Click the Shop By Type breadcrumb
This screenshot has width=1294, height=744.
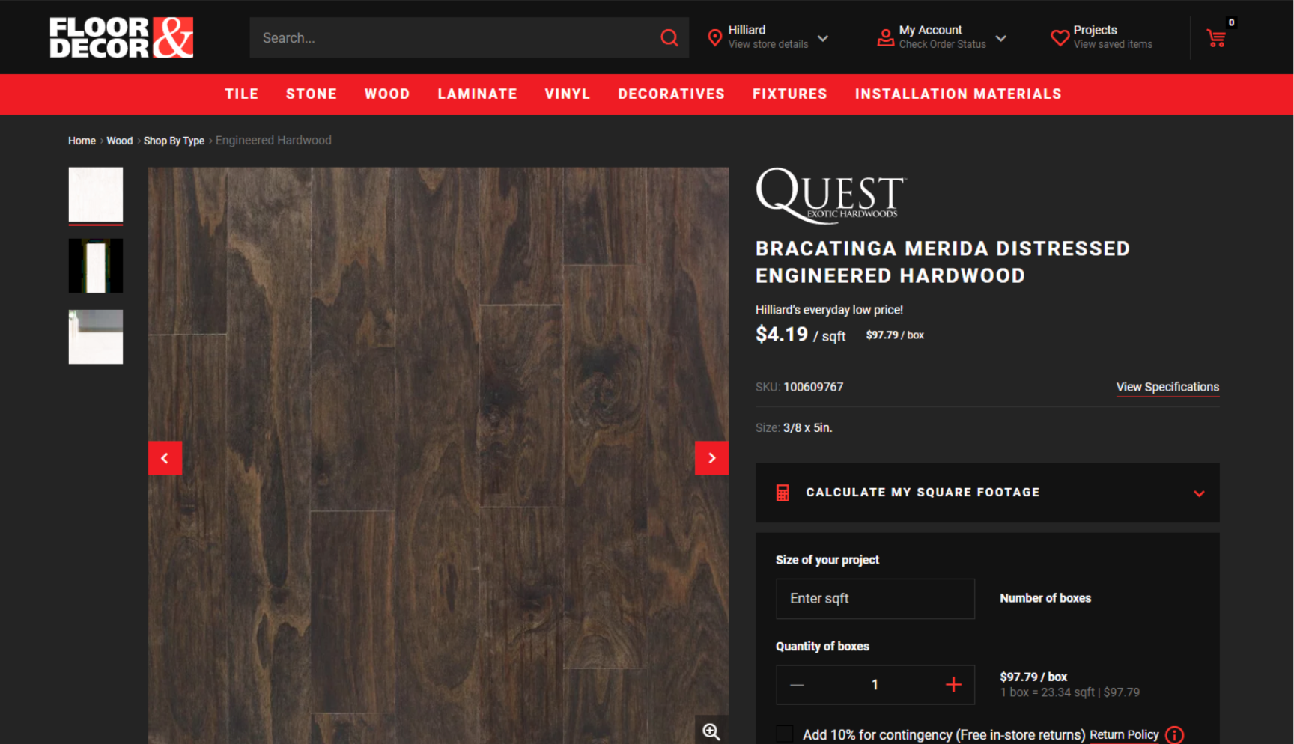pyautogui.click(x=174, y=141)
